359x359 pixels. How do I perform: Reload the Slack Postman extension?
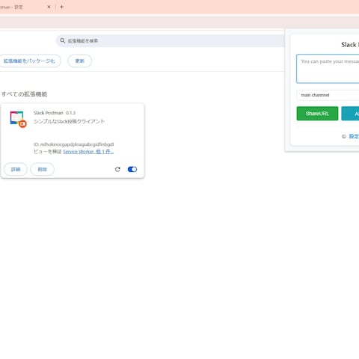(x=117, y=169)
